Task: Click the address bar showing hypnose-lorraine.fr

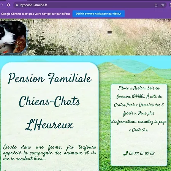Action: pyautogui.click(x=90, y=5)
